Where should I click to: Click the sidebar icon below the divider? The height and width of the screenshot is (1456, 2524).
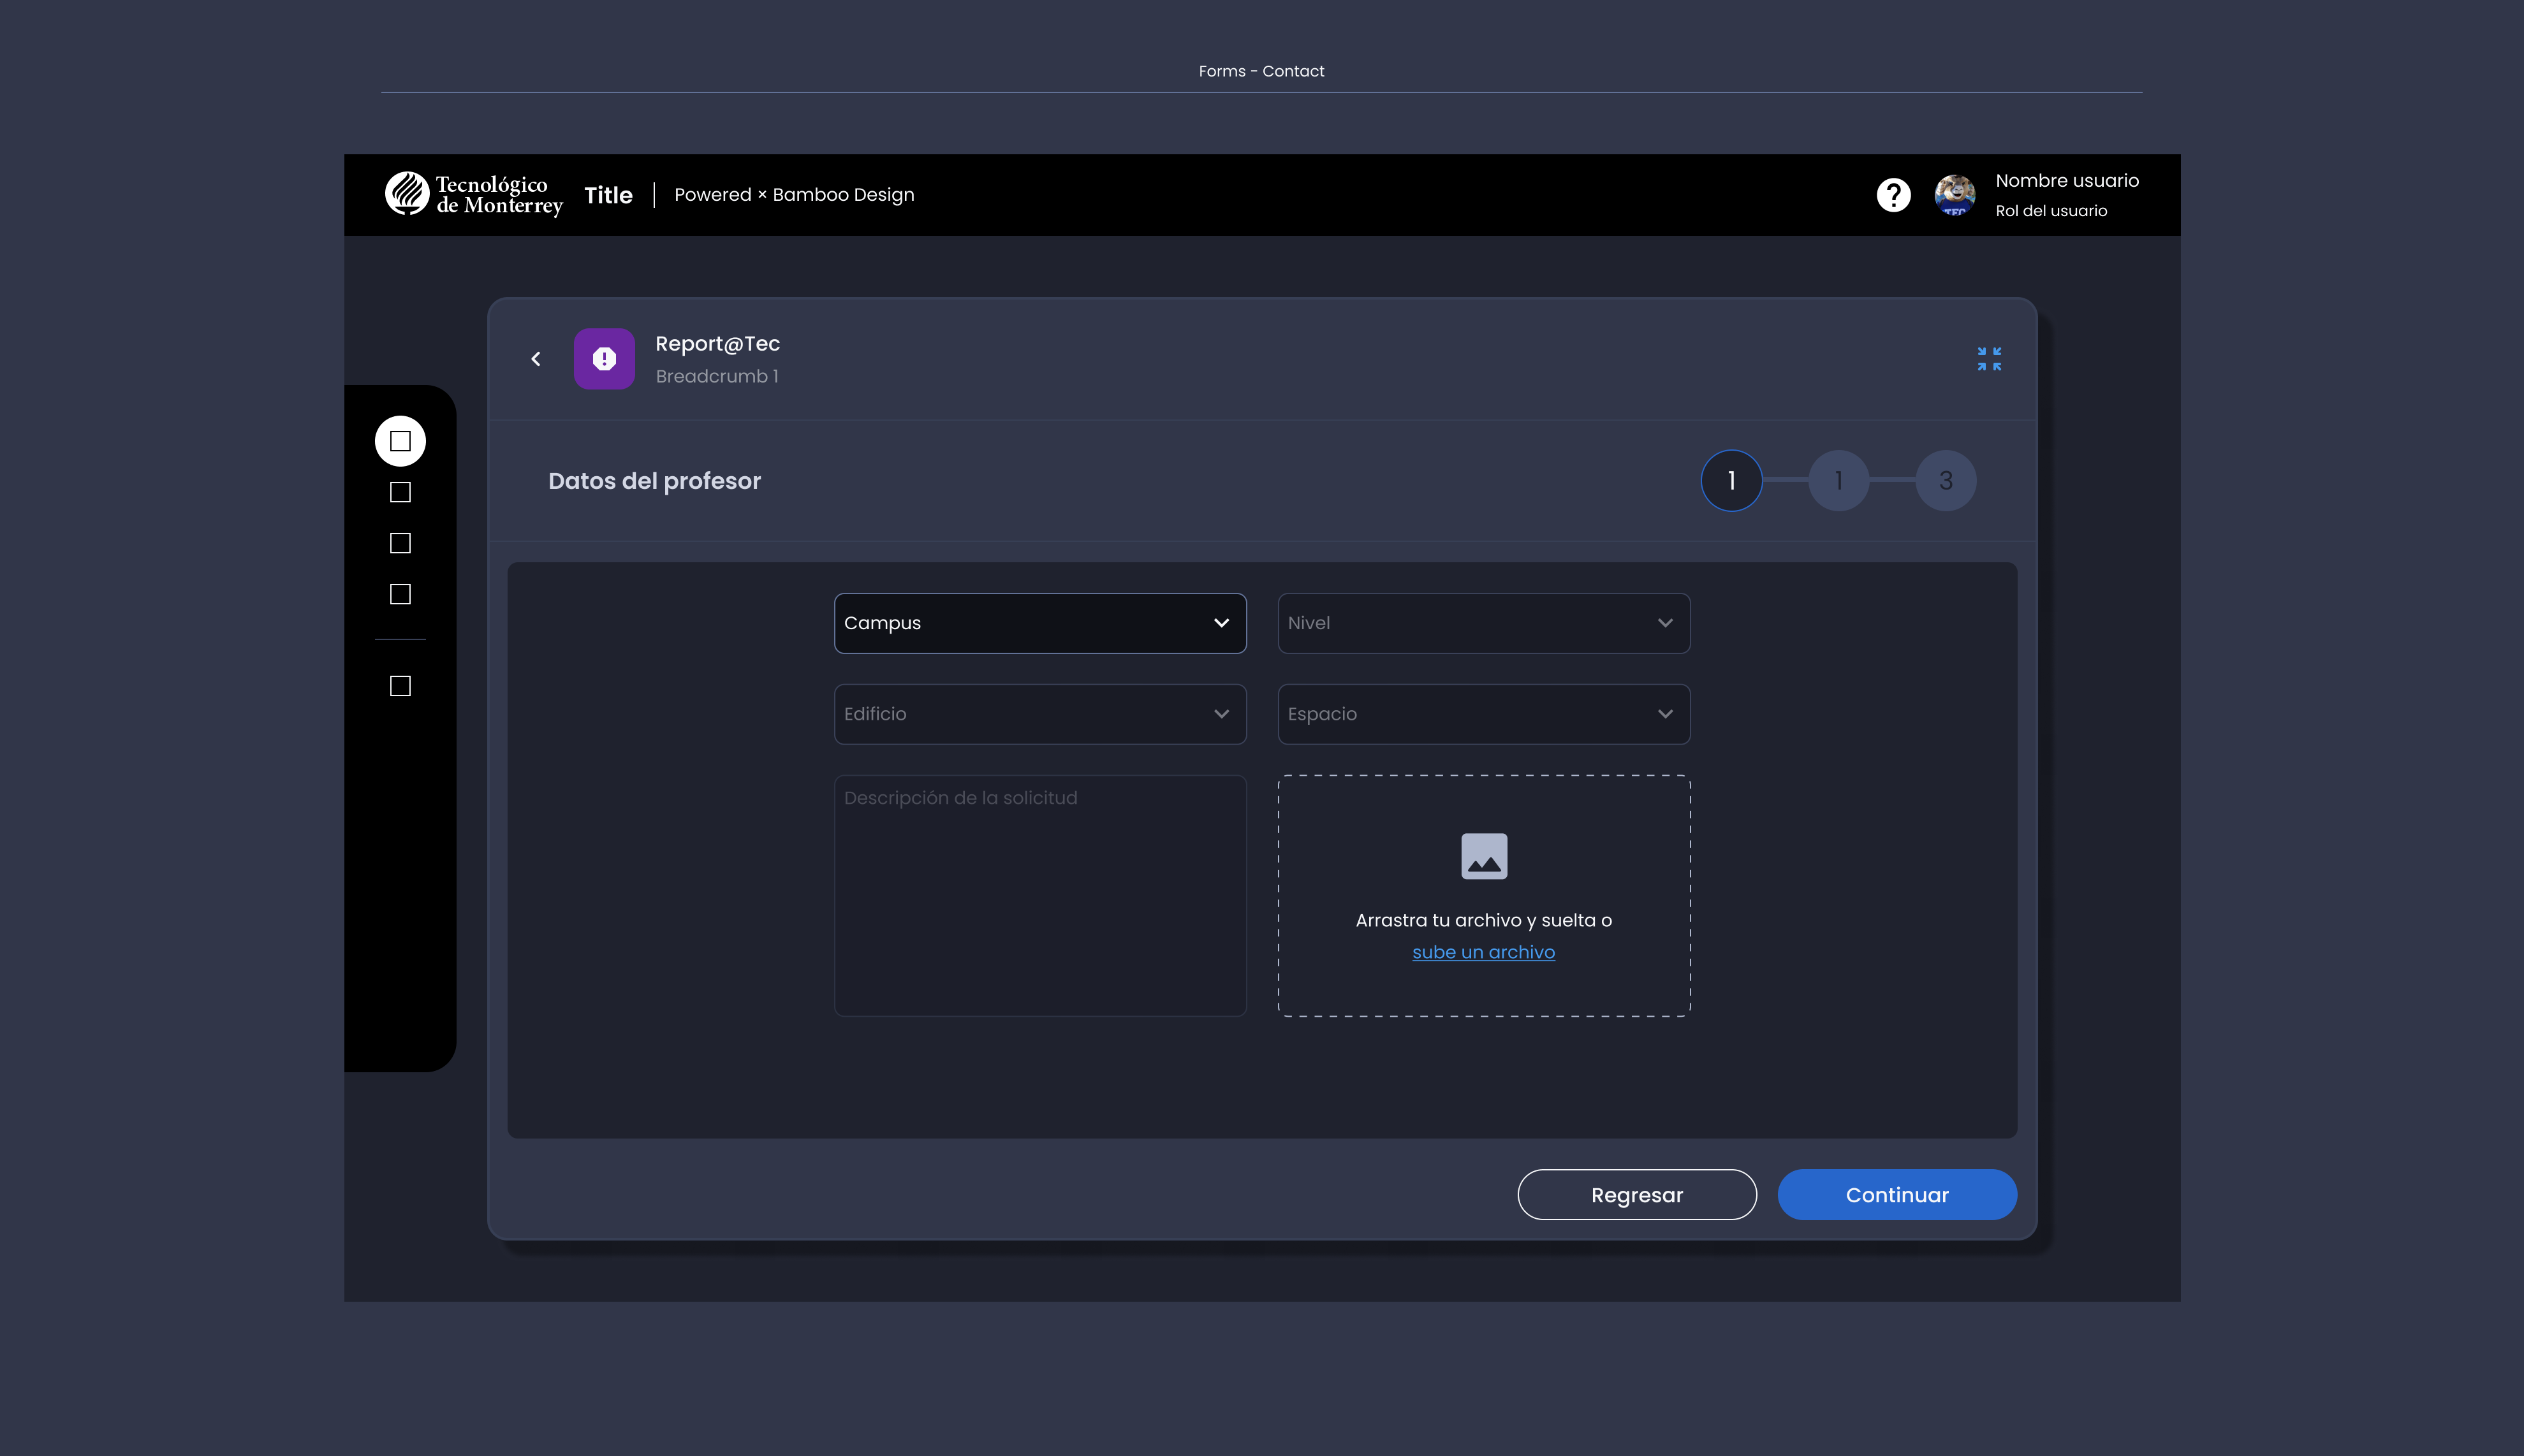pos(400,686)
